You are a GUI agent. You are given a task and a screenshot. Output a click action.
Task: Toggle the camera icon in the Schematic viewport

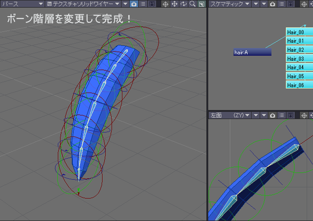click(273, 4)
